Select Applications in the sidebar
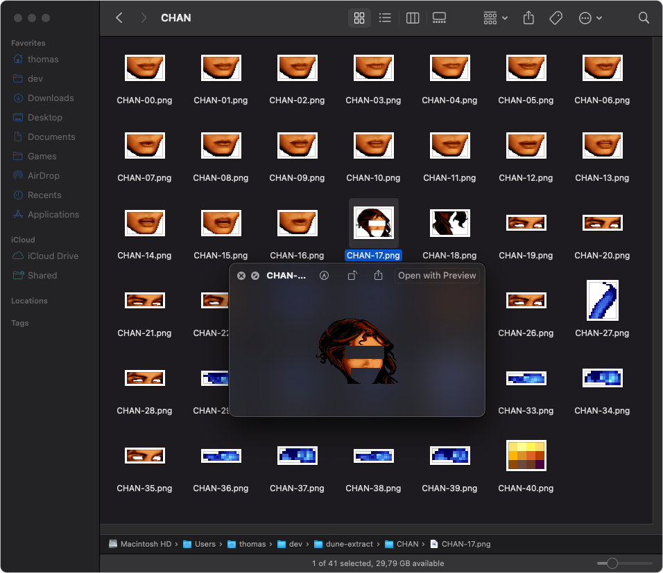663x573 pixels. point(53,215)
